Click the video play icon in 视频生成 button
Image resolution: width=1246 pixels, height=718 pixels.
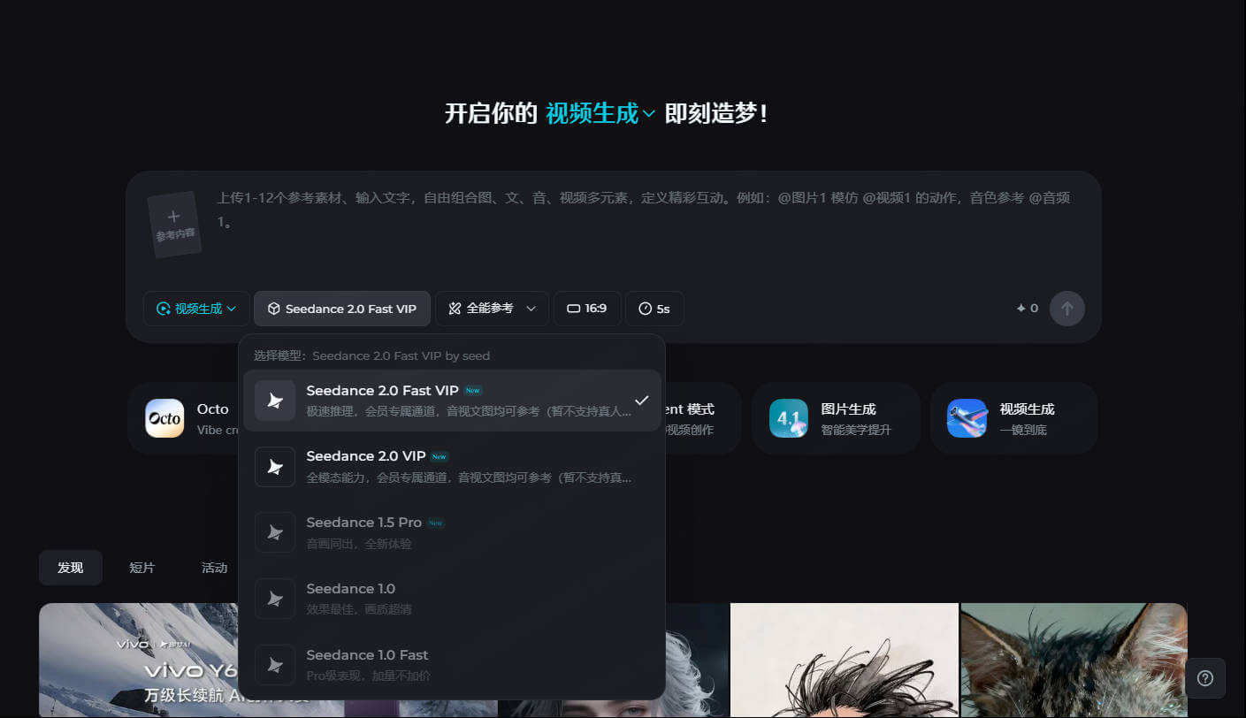[164, 309]
